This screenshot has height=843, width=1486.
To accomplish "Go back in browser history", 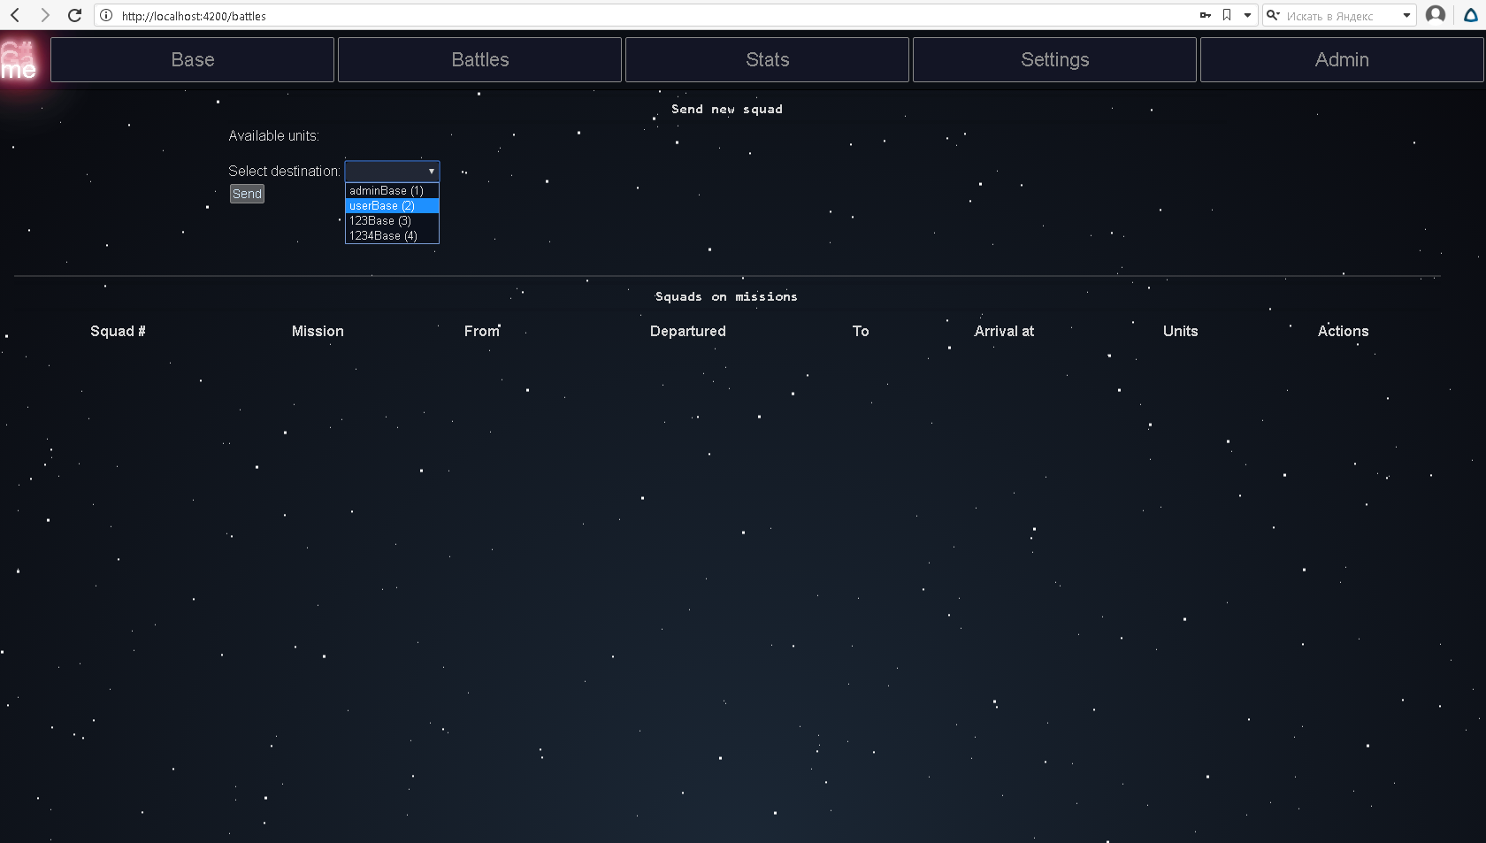I will (15, 15).
